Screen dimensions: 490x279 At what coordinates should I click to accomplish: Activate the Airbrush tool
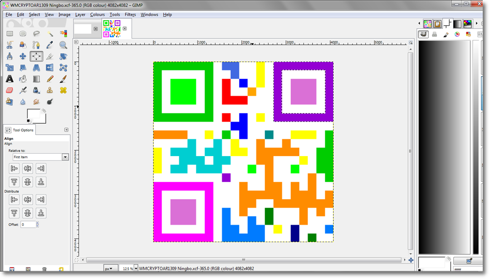coord(23,90)
